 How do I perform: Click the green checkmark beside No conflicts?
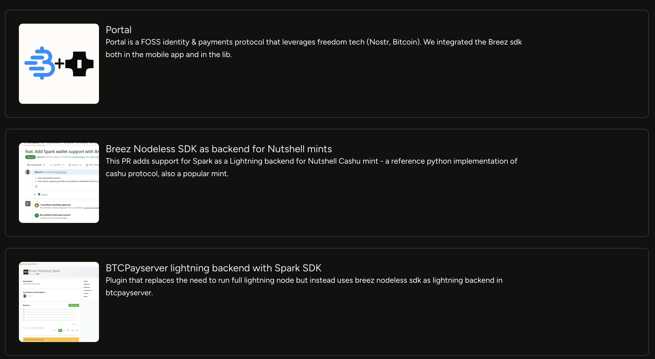click(x=37, y=215)
